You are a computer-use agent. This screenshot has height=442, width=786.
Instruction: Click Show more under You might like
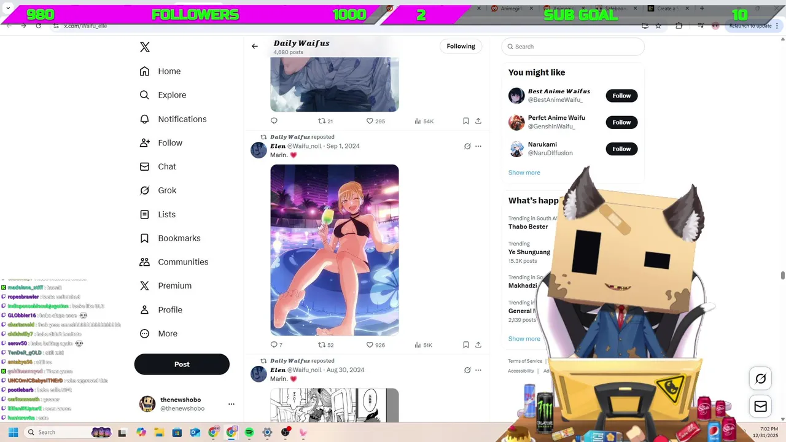coord(524,173)
